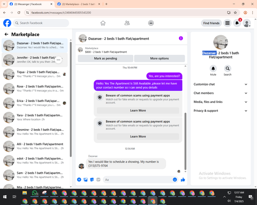Expand the Chat members section
The image size is (257, 205).
tap(221, 93)
